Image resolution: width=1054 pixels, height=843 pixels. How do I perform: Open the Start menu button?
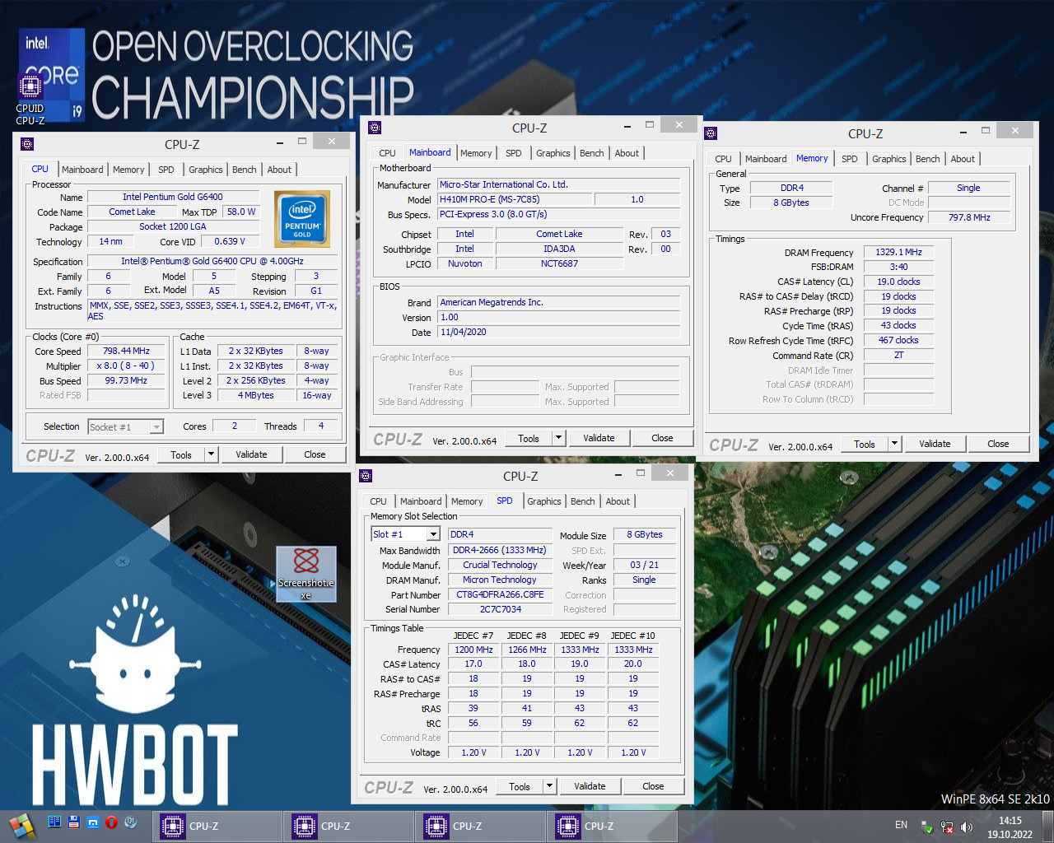[22, 826]
